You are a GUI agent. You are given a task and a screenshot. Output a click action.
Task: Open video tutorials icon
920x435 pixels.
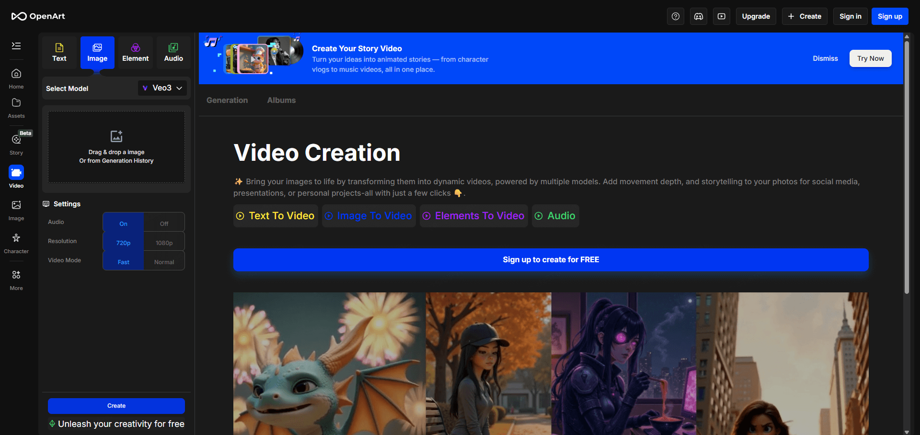click(x=722, y=16)
